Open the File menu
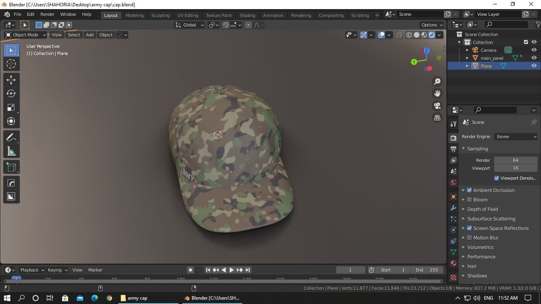541x304 pixels. click(17, 14)
